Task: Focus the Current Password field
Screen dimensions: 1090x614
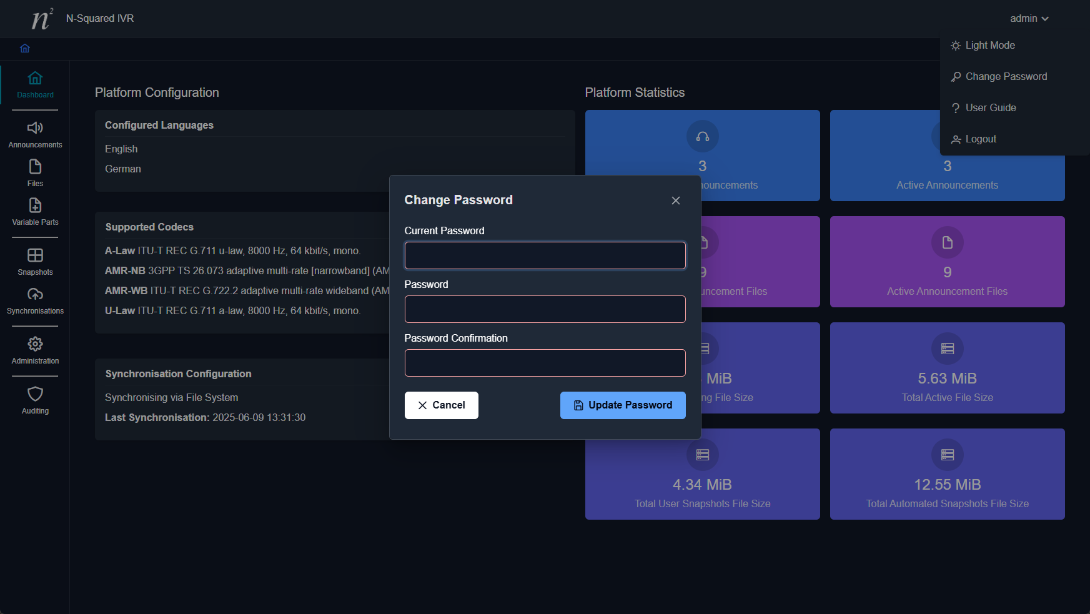Action: [545, 255]
